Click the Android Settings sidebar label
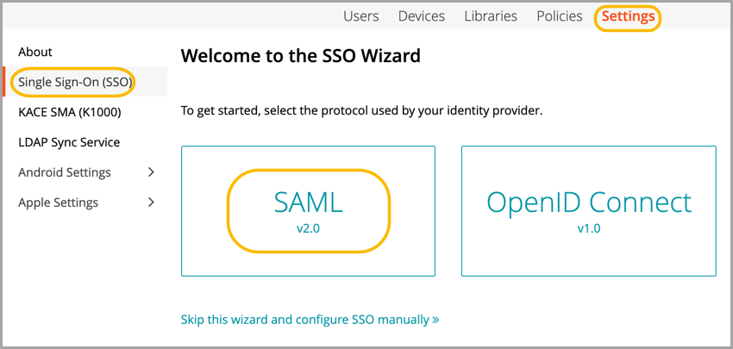 65,172
